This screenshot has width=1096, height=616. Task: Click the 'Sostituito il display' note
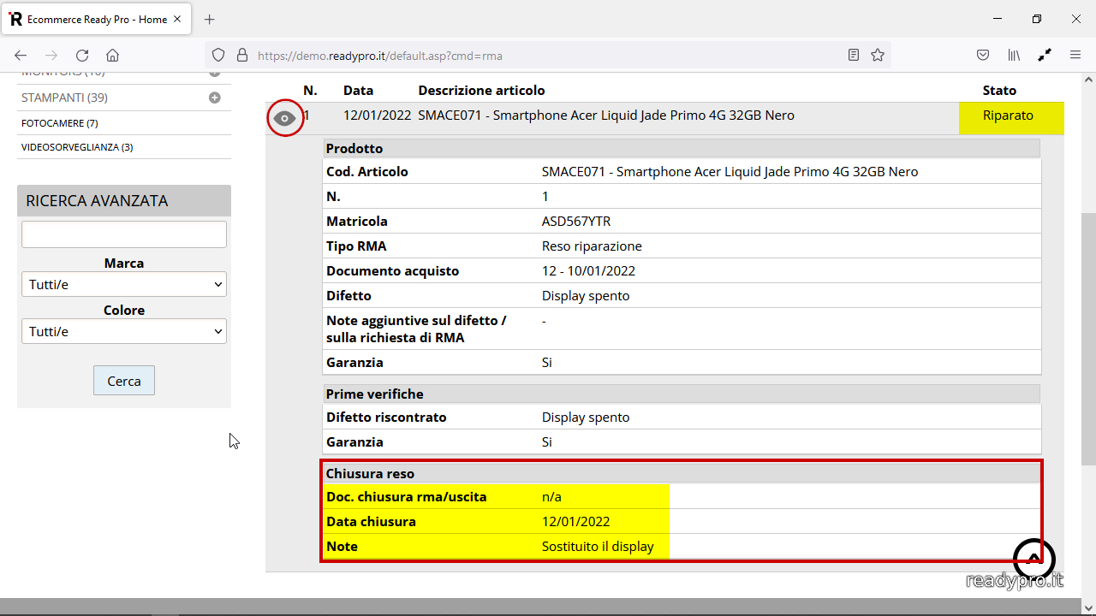(x=598, y=546)
